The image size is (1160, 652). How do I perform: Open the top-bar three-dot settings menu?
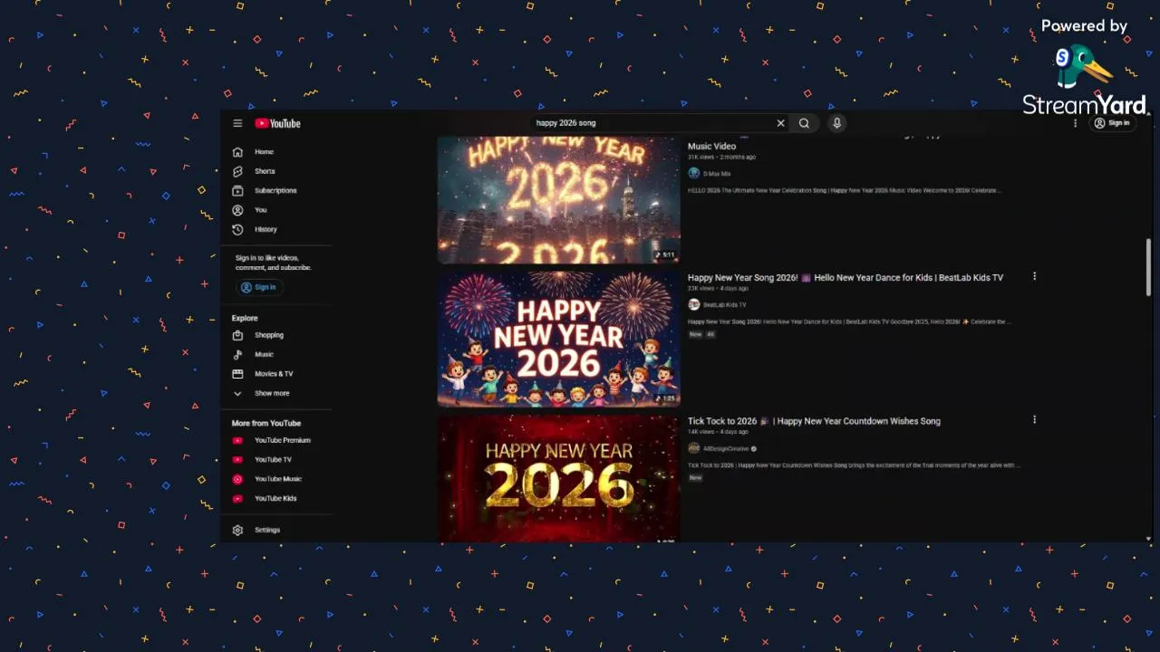1076,123
